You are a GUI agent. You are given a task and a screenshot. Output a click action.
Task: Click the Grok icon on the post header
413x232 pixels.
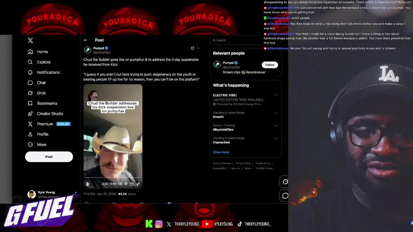[x=192, y=48]
